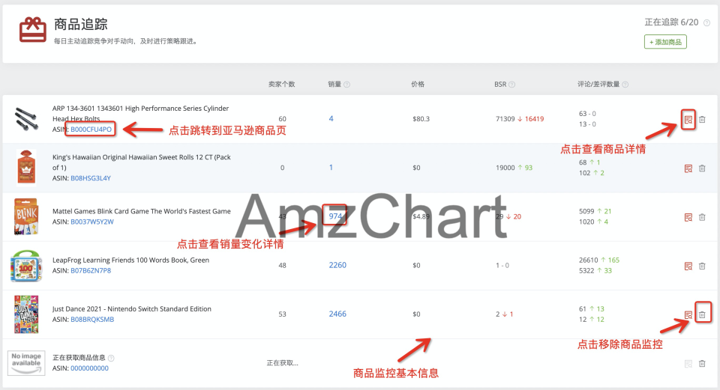Viewport: 720px width, 390px height.
Task: Click the 卖家个数 column header
Action: coord(281,85)
